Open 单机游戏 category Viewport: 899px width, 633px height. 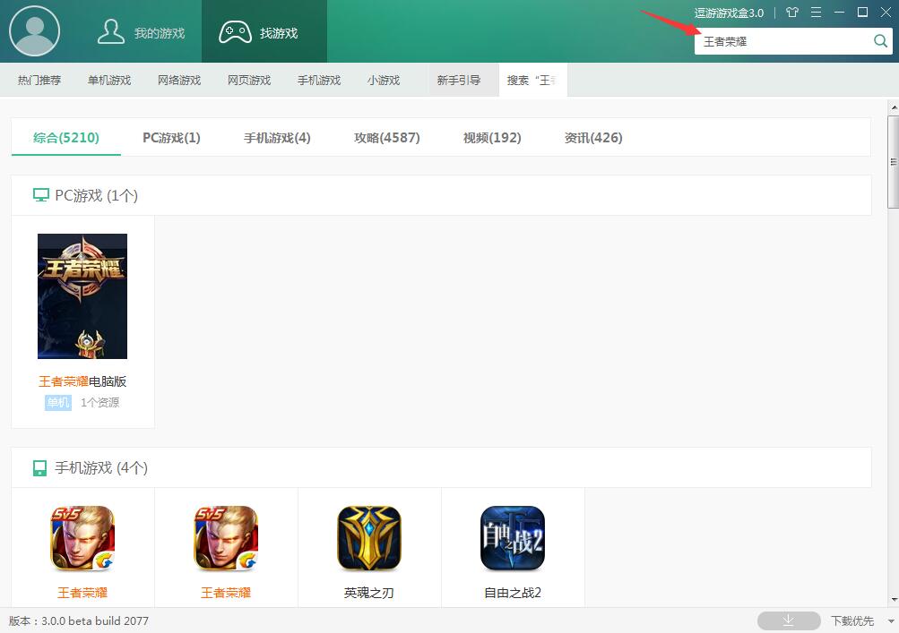coord(109,81)
